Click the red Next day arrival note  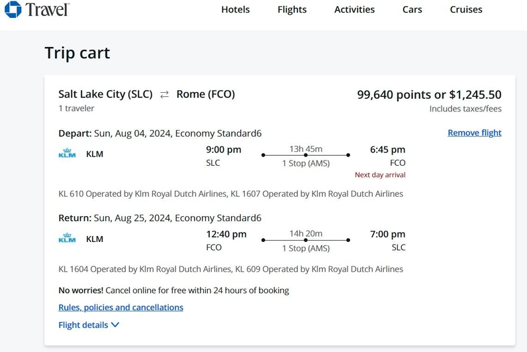pyautogui.click(x=380, y=175)
